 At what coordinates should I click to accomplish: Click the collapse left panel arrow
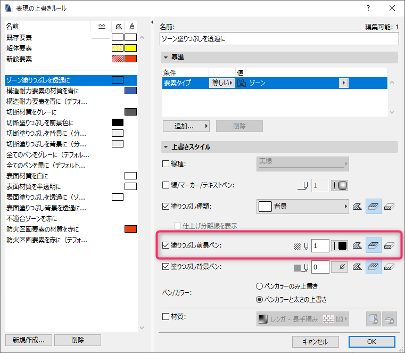click(152, 22)
